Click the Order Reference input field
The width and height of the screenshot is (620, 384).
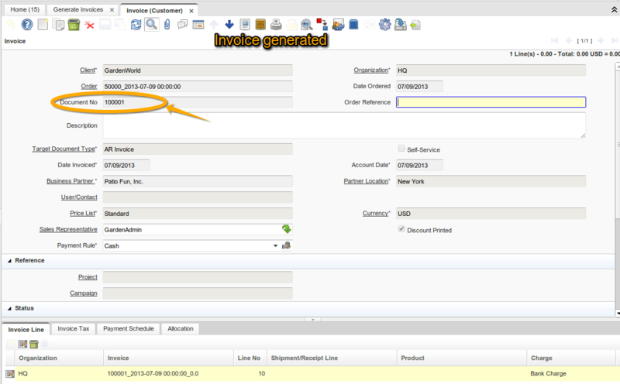coord(491,102)
